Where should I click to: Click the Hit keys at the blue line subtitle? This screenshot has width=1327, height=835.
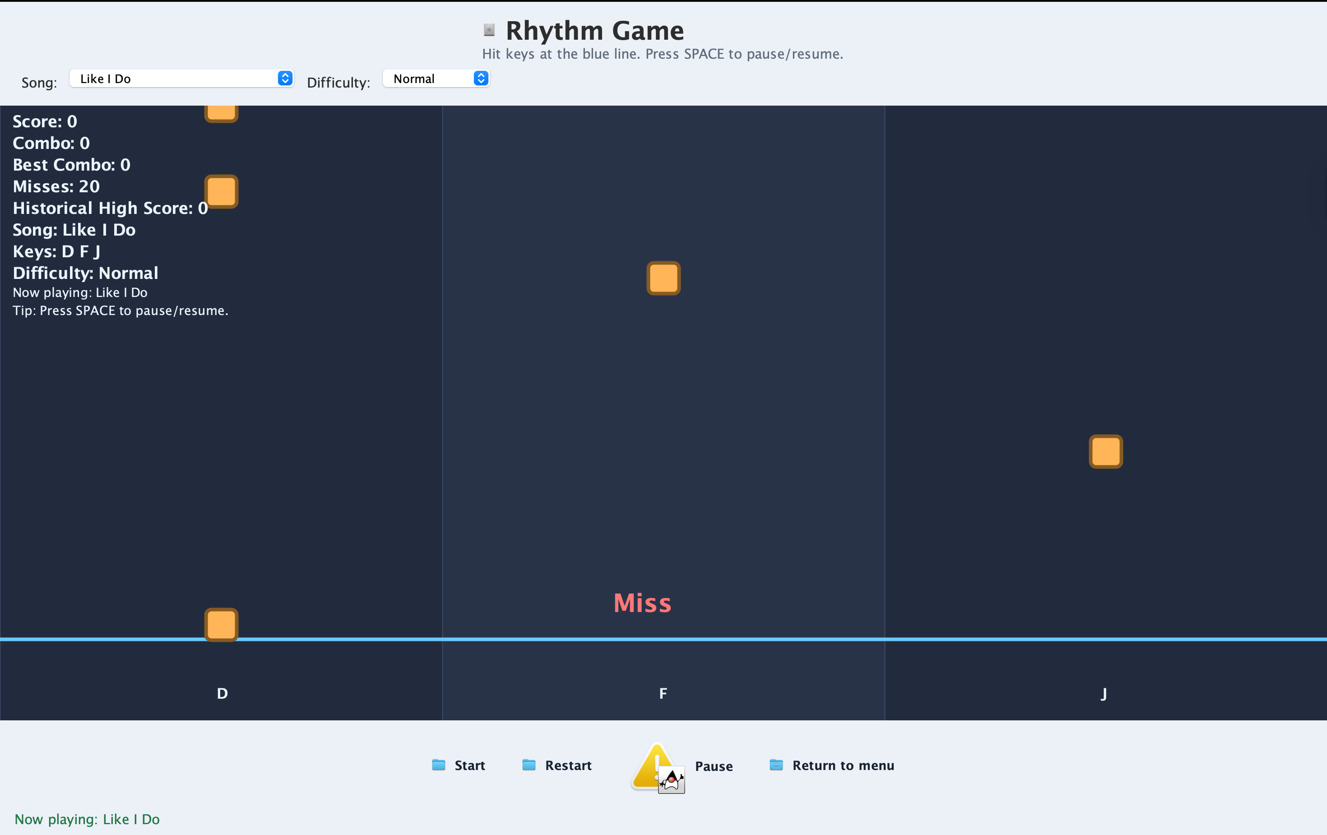click(663, 54)
